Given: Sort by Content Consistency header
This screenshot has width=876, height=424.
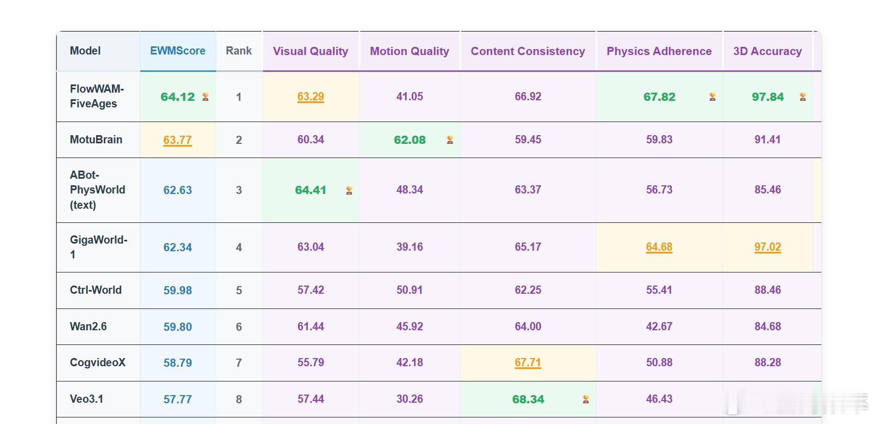Looking at the screenshot, I should 528,51.
